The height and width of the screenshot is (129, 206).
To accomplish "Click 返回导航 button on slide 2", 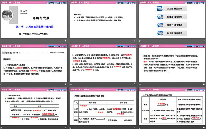I will tap(120, 3).
